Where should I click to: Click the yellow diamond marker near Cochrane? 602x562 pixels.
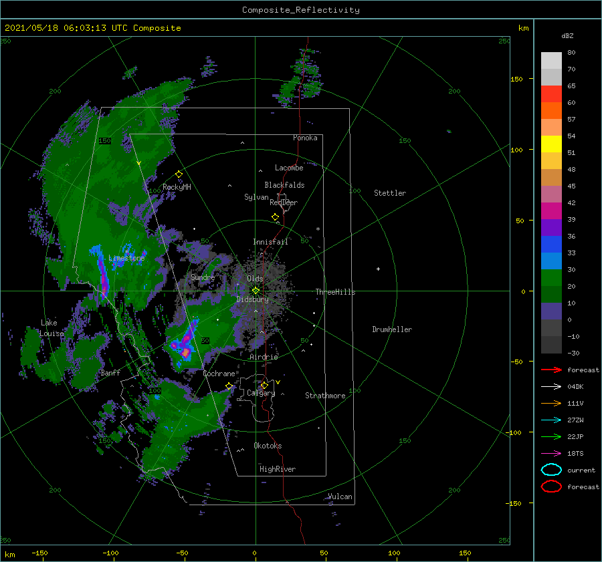point(229,386)
